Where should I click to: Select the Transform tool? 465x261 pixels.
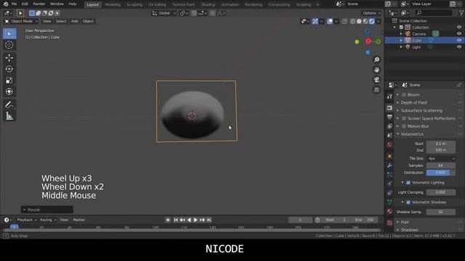[x=9, y=91]
